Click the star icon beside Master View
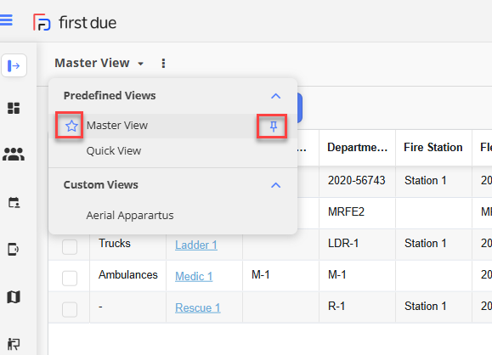 pyautogui.click(x=71, y=126)
